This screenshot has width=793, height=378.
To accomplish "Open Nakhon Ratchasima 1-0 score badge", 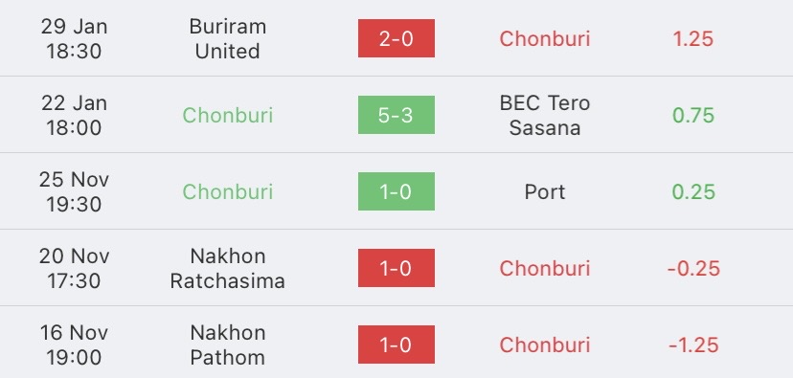I will [x=396, y=268].
